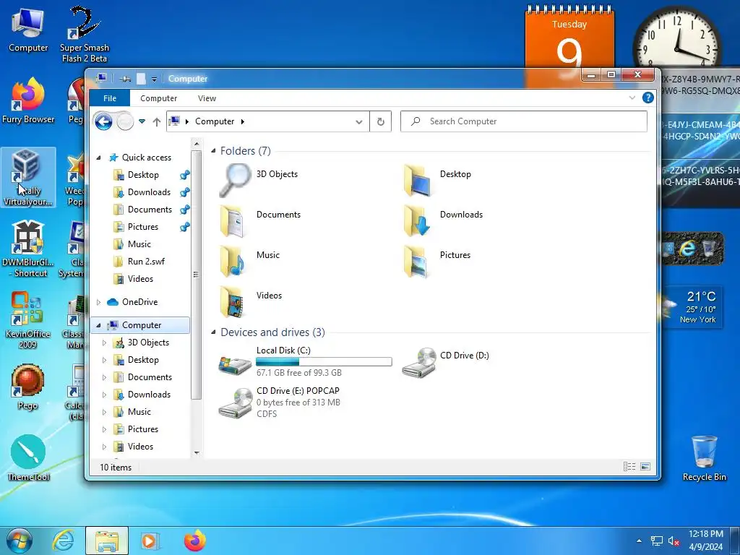Click the Windows Start orb
This screenshot has height=555, width=740.
click(20, 541)
